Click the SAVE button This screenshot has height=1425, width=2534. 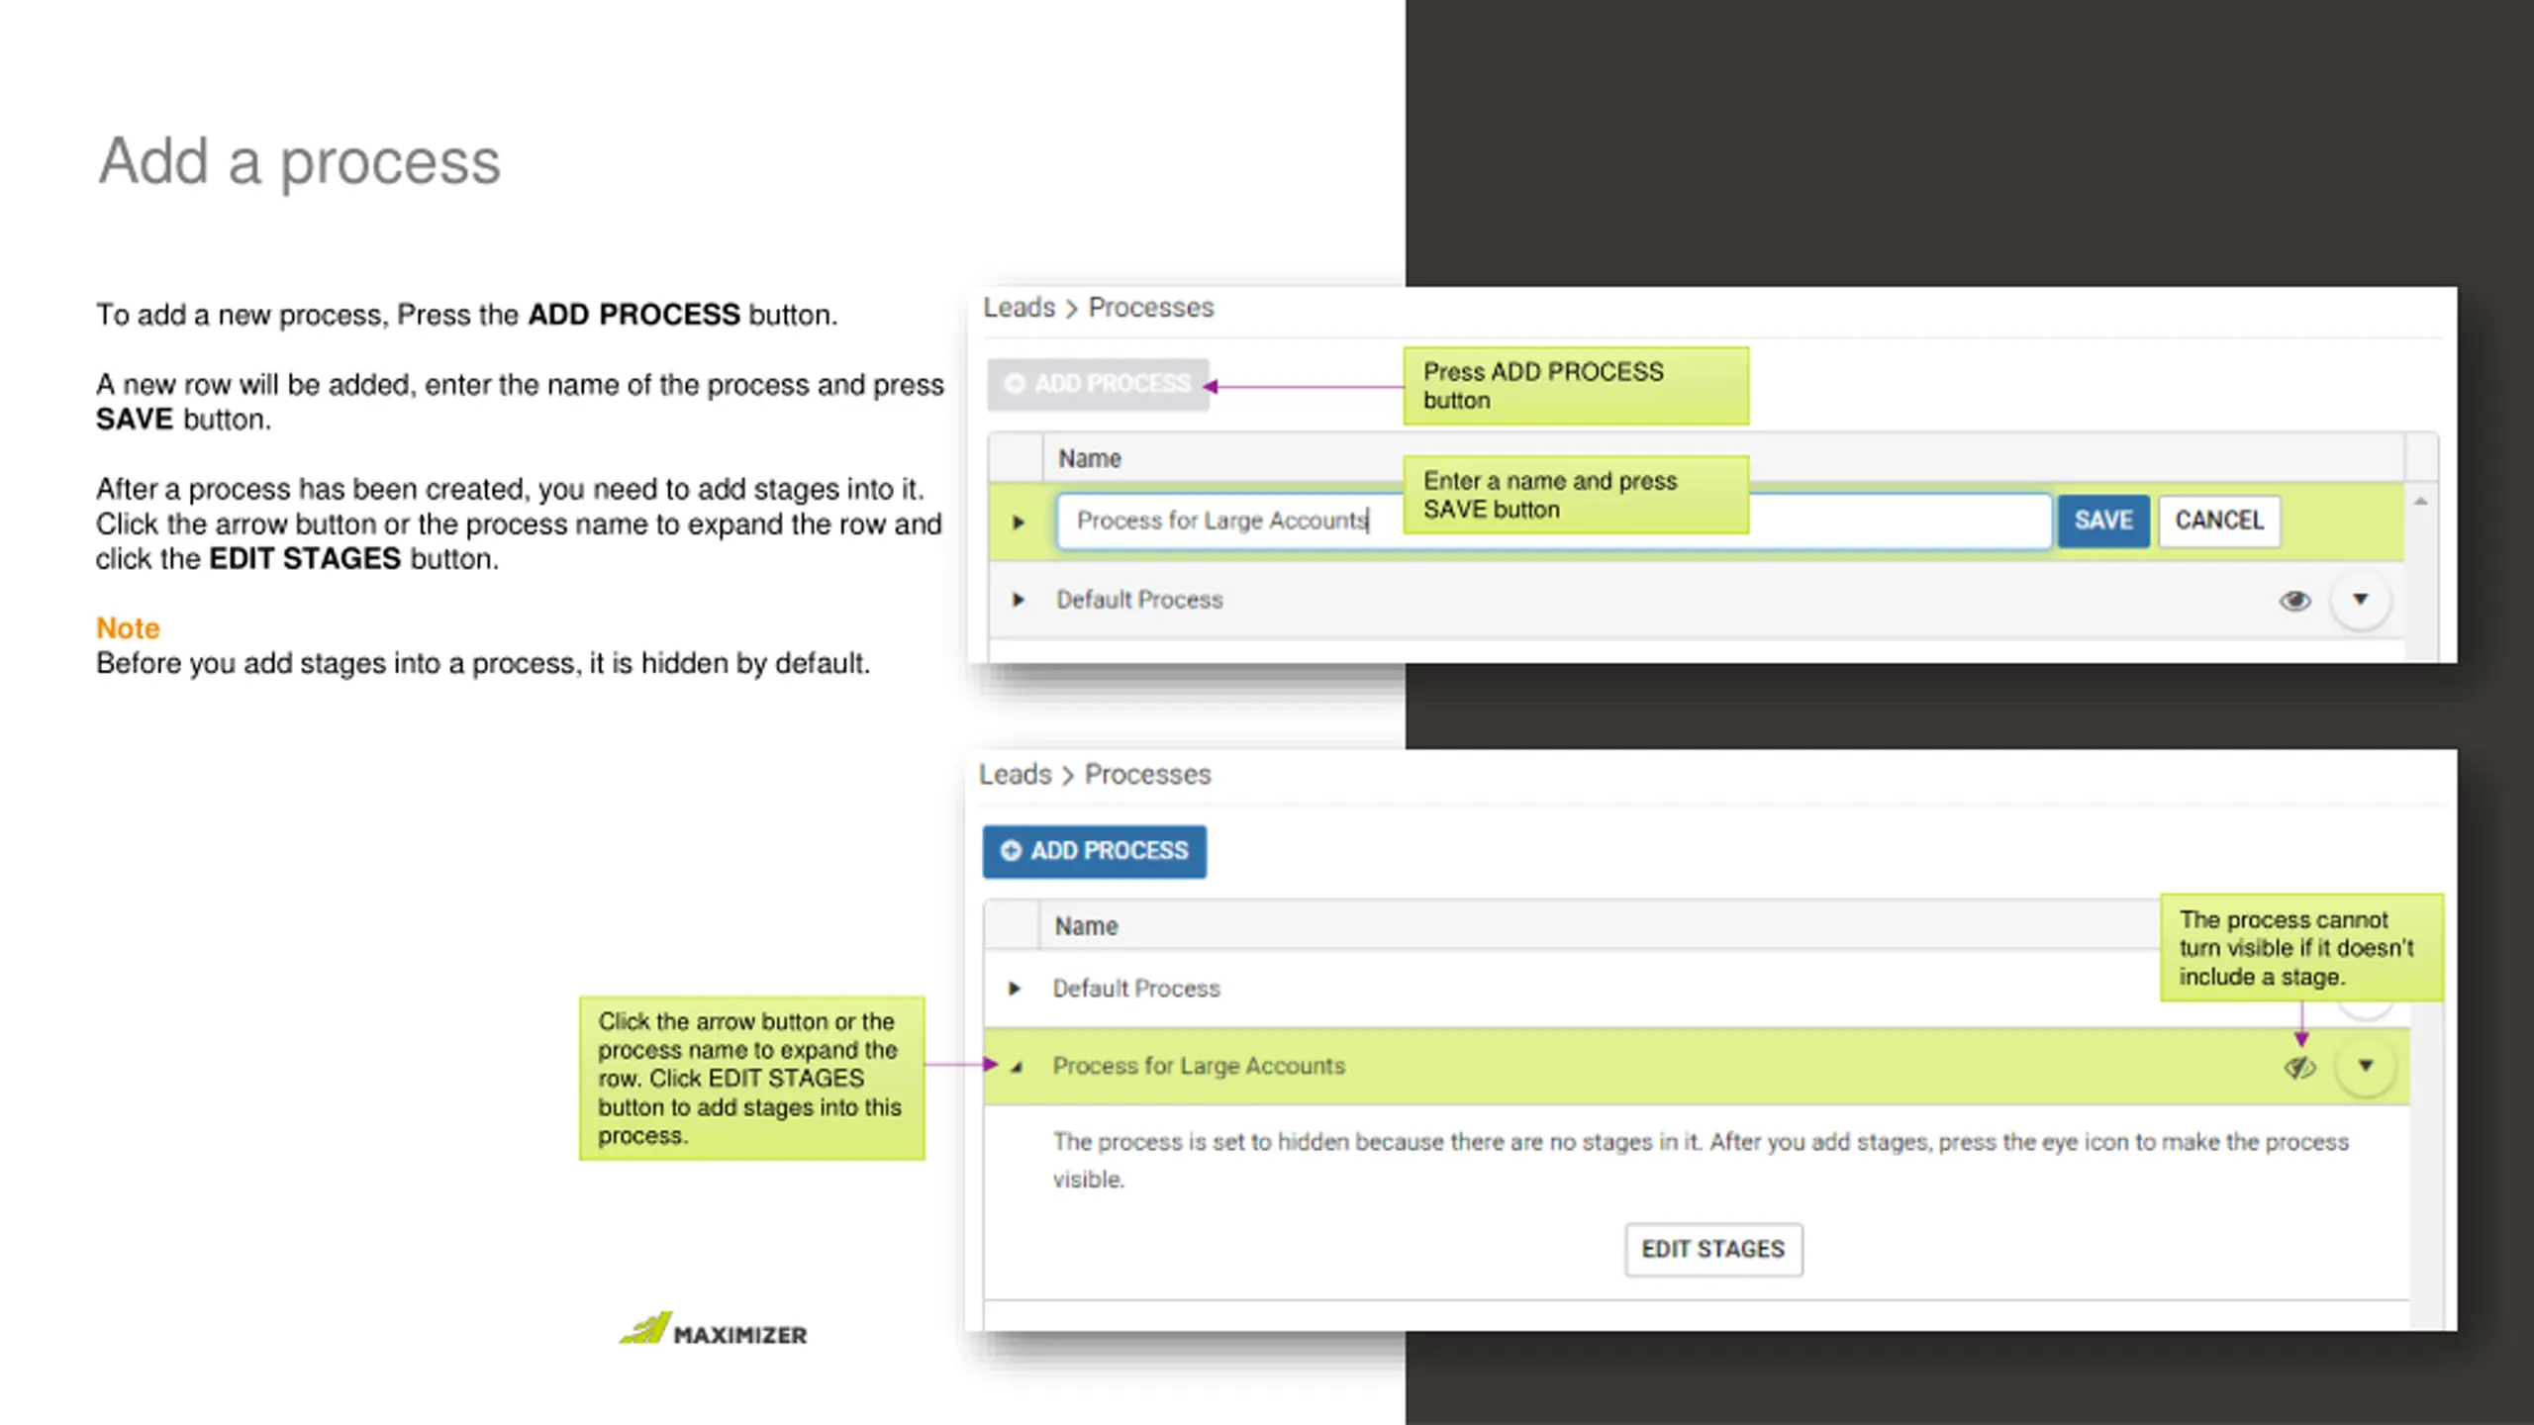[2103, 521]
